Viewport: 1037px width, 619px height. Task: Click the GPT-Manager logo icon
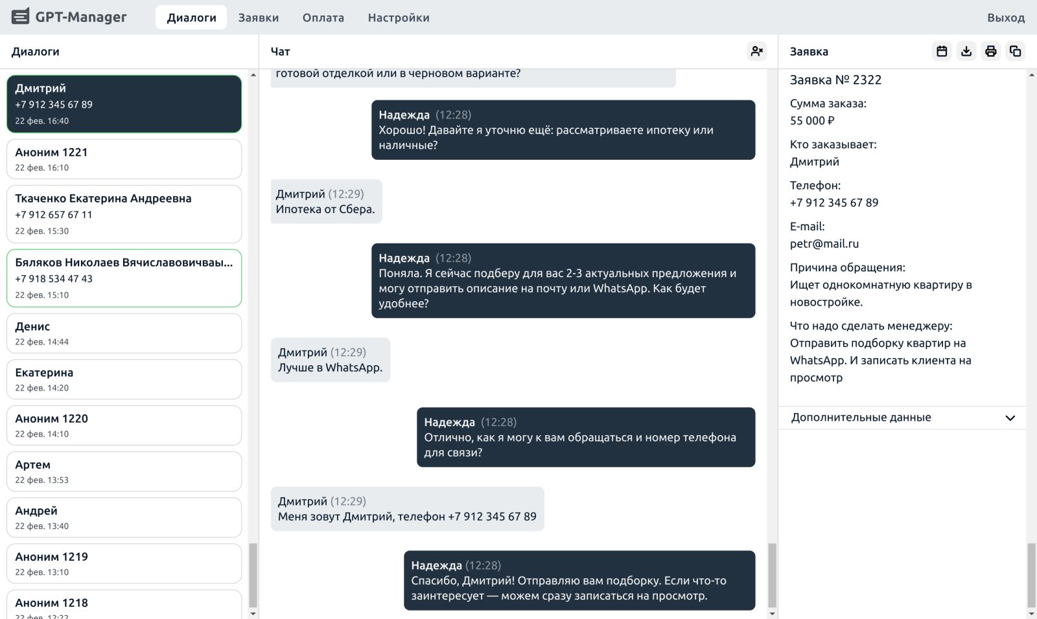[20, 17]
